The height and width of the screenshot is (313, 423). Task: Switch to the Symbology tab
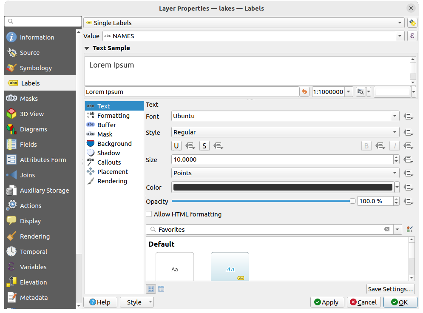[x=36, y=68]
